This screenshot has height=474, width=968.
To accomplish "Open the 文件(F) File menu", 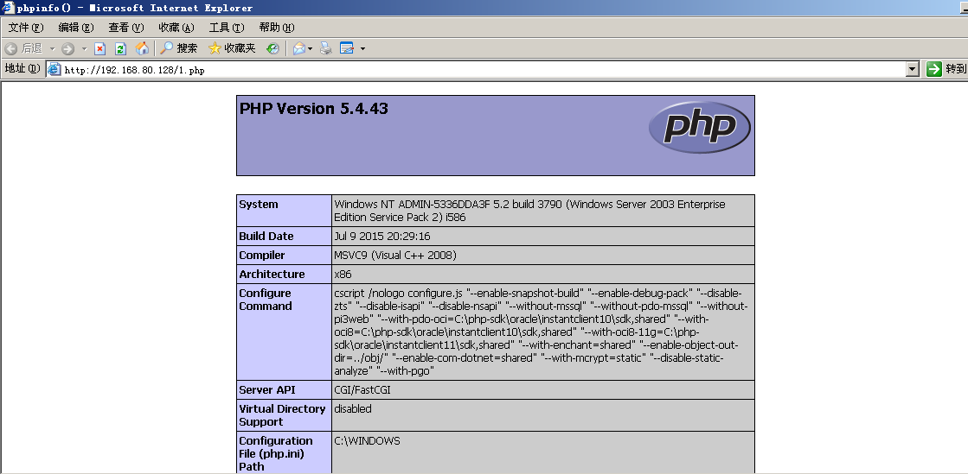I will click(x=26, y=27).
